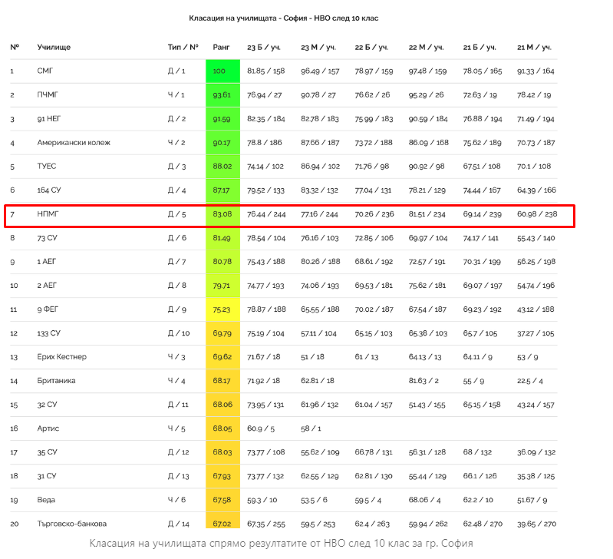Click the ТУЕС school name
Image resolution: width=613 pixels, height=559 pixels.
pyautogui.click(x=48, y=167)
